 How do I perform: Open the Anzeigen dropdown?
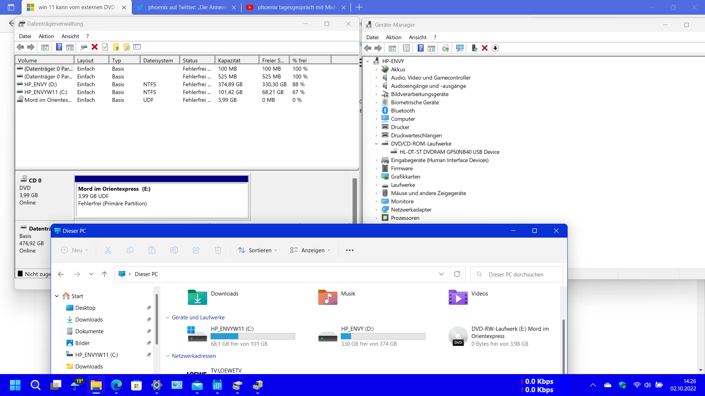coord(310,250)
